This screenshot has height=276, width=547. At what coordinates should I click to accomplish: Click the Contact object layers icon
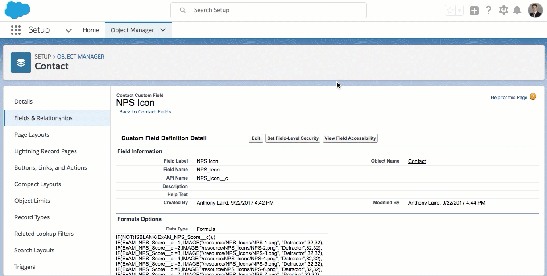[x=21, y=63]
